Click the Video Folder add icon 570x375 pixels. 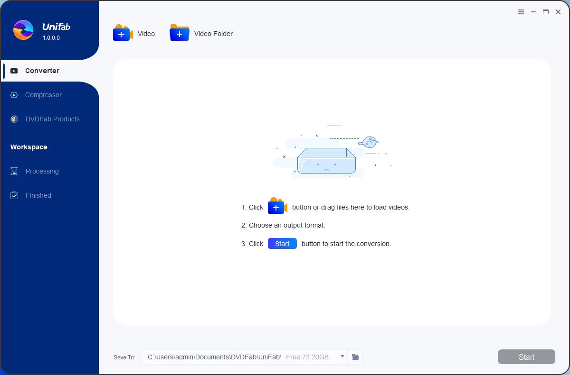179,33
